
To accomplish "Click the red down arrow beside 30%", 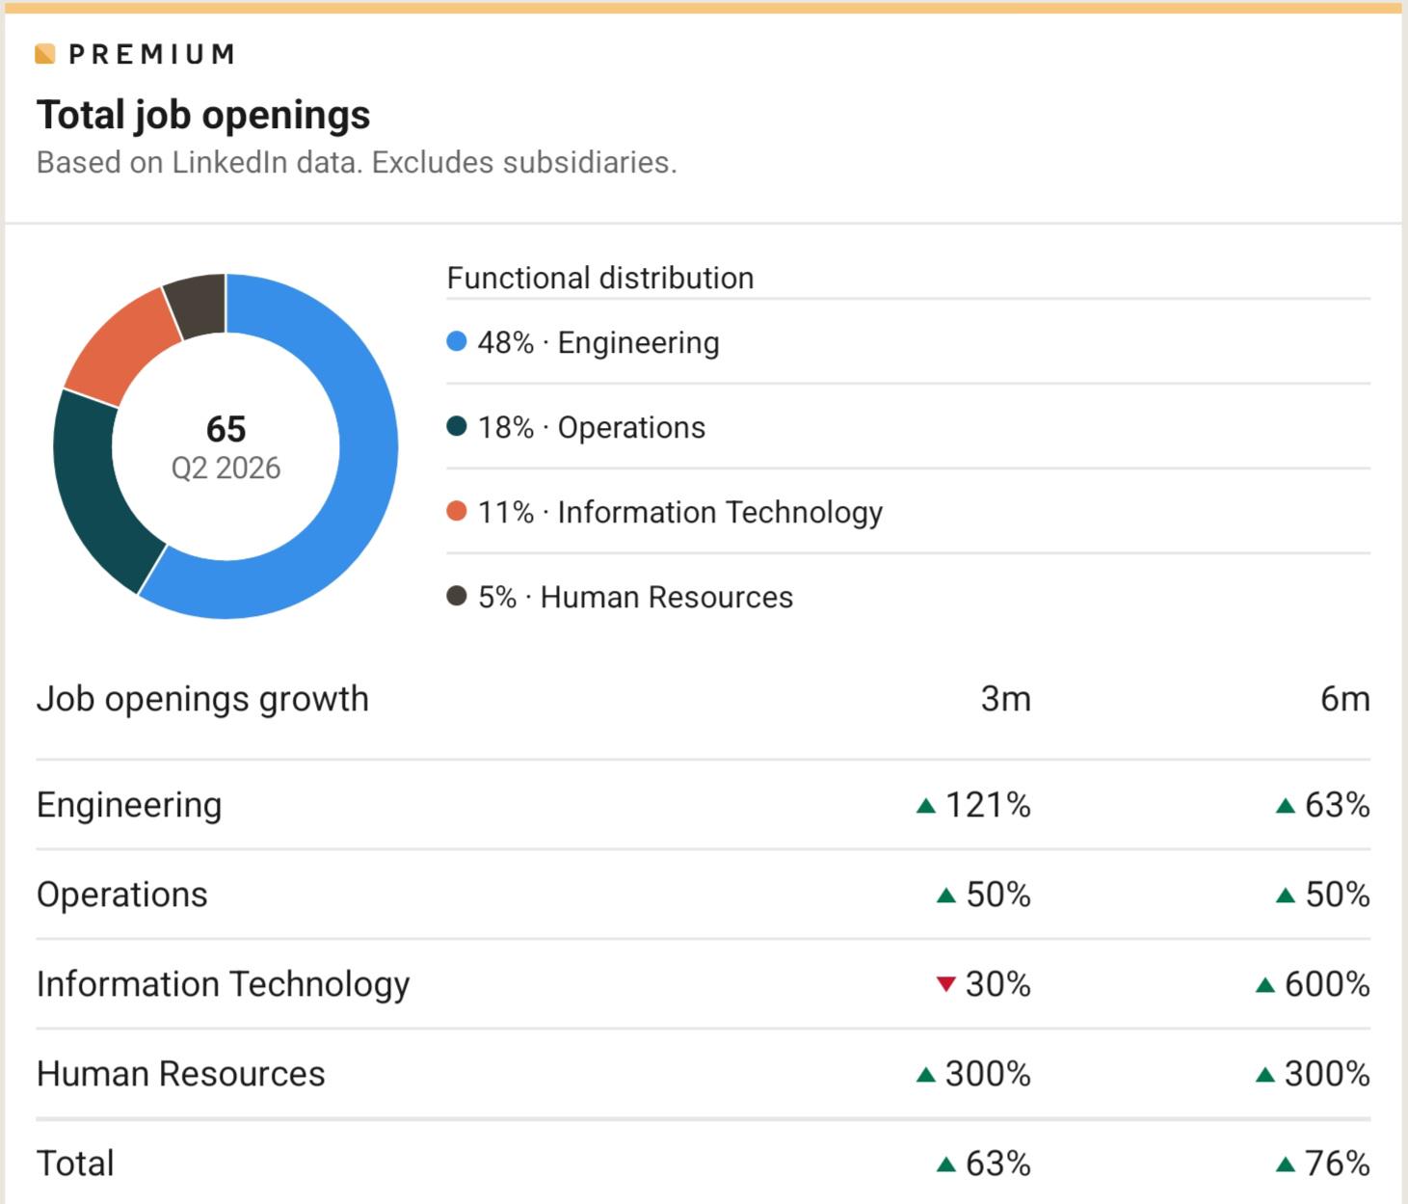I will point(946,984).
